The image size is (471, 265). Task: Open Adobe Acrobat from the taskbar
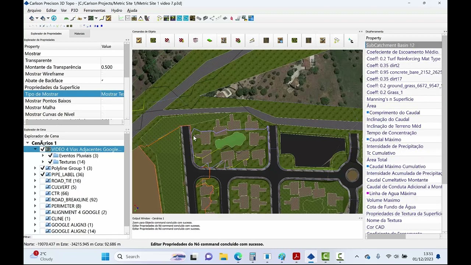[296, 257]
